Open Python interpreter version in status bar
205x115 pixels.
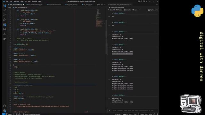149,114
